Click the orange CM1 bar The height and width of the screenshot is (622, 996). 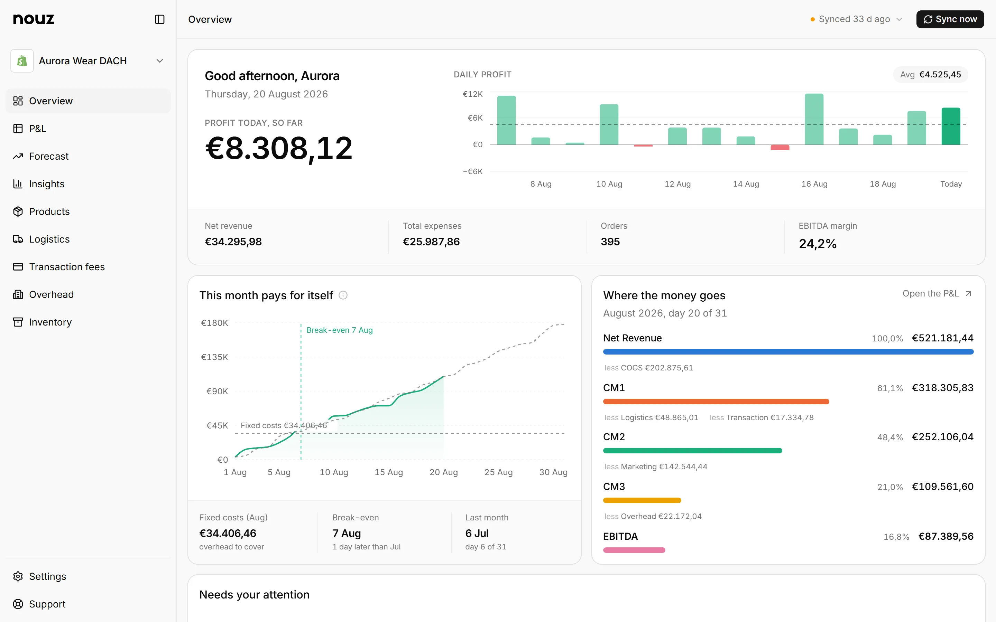[716, 402]
